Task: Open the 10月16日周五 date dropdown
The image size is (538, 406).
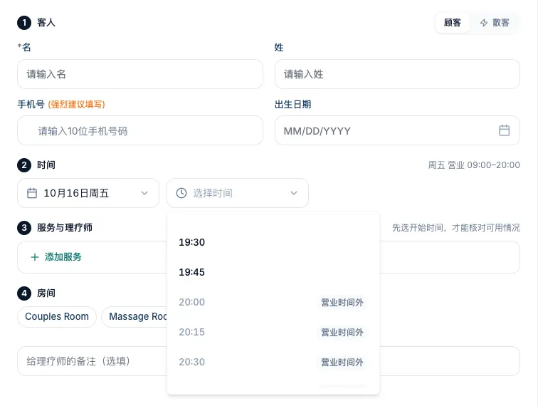Action: pos(88,193)
